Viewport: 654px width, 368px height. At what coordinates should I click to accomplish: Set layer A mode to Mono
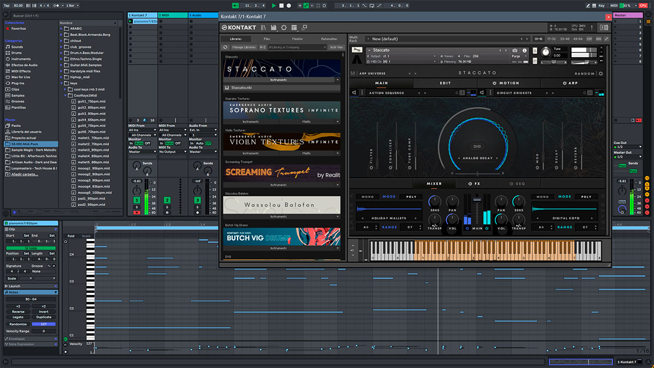point(368,197)
